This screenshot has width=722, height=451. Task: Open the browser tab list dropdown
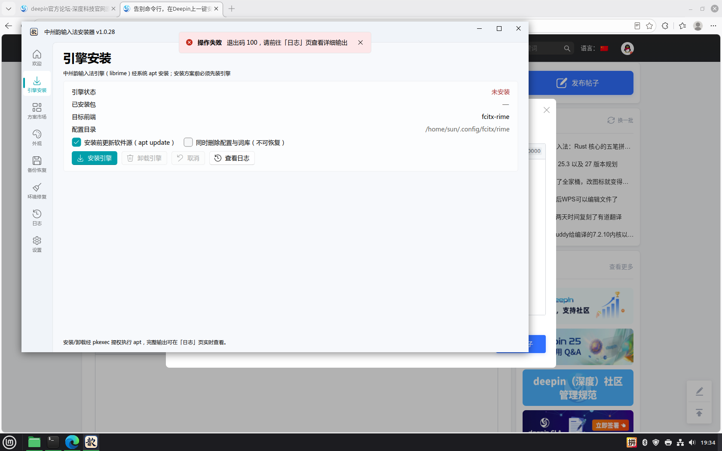pos(8,9)
